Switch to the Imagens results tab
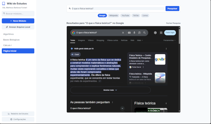This screenshot has height=124, width=211. pos(81,40)
